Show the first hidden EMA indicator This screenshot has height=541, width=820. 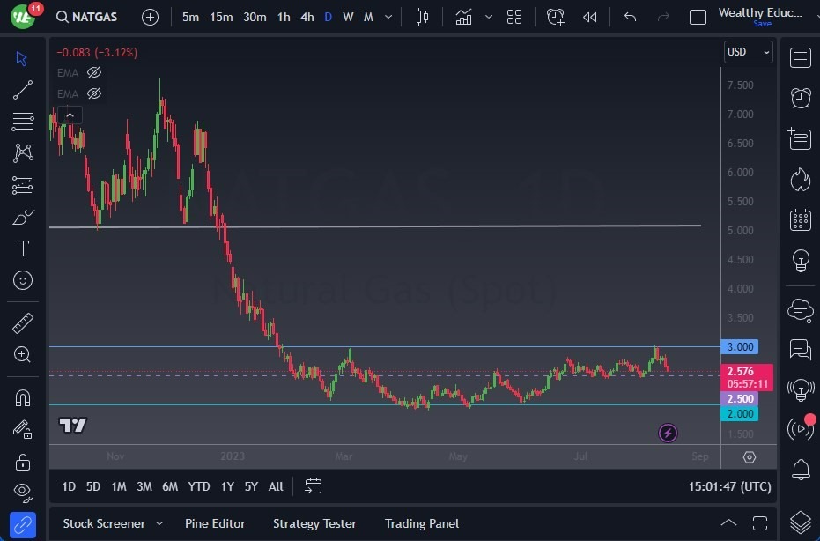coord(94,73)
